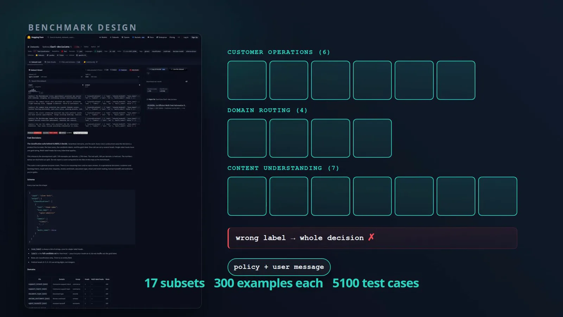Click the '17 subsets' text
This screenshot has width=563, height=317.
[175, 283]
